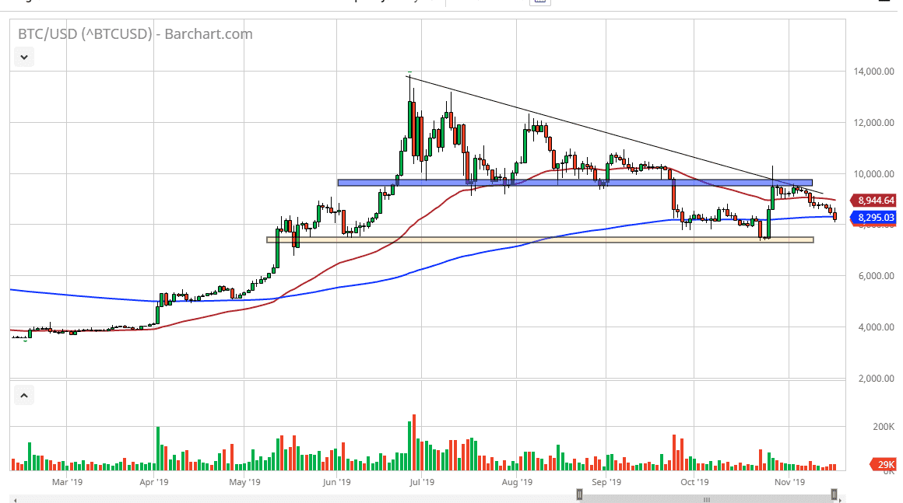This screenshot has height=503, width=903.
Task: Click the Jun '19 date label
Action: 336,482
